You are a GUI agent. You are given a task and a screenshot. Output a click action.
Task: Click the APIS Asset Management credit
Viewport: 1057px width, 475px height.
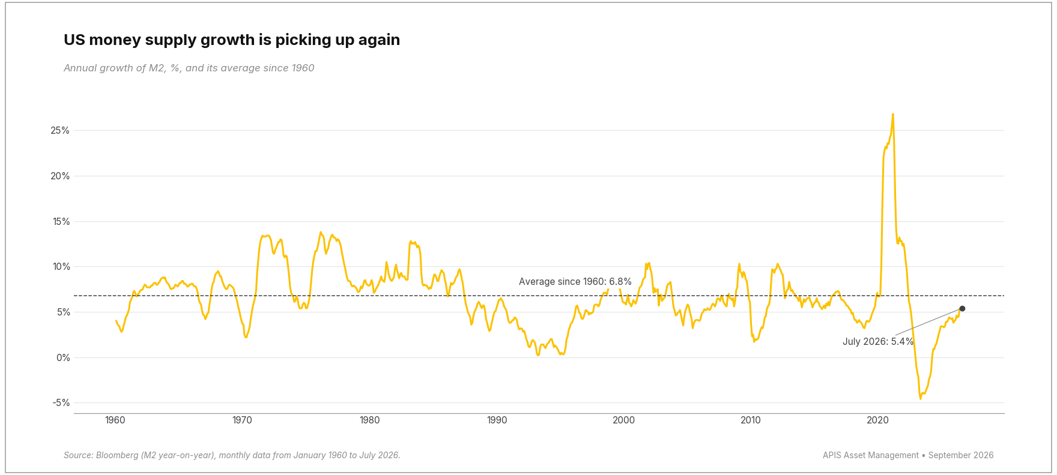click(x=908, y=455)
